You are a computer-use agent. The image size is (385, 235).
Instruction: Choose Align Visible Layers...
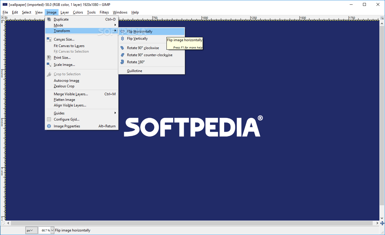[x=81, y=105]
